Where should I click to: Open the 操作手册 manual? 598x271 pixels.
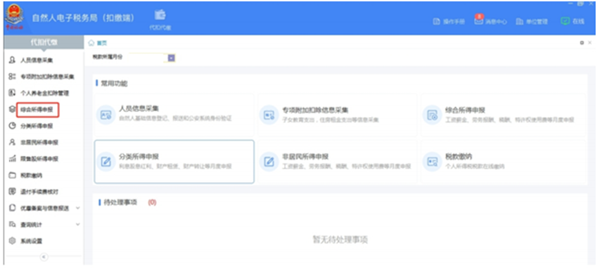click(x=449, y=22)
